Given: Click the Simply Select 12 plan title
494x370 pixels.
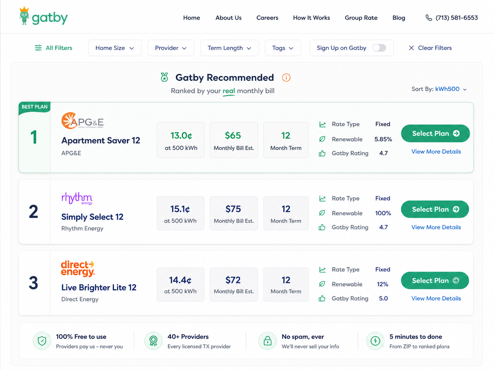Looking at the screenshot, I should [92, 217].
